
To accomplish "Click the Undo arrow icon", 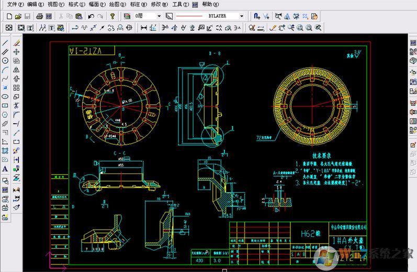I will point(91,16).
